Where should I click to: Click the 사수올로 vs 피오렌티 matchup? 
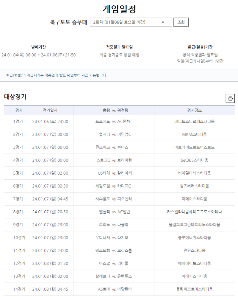[114, 199]
